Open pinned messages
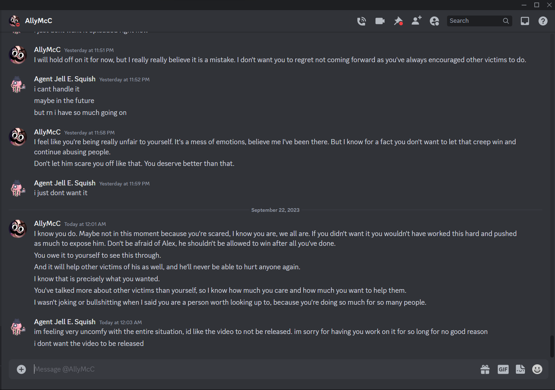The width and height of the screenshot is (555, 390). pos(398,21)
